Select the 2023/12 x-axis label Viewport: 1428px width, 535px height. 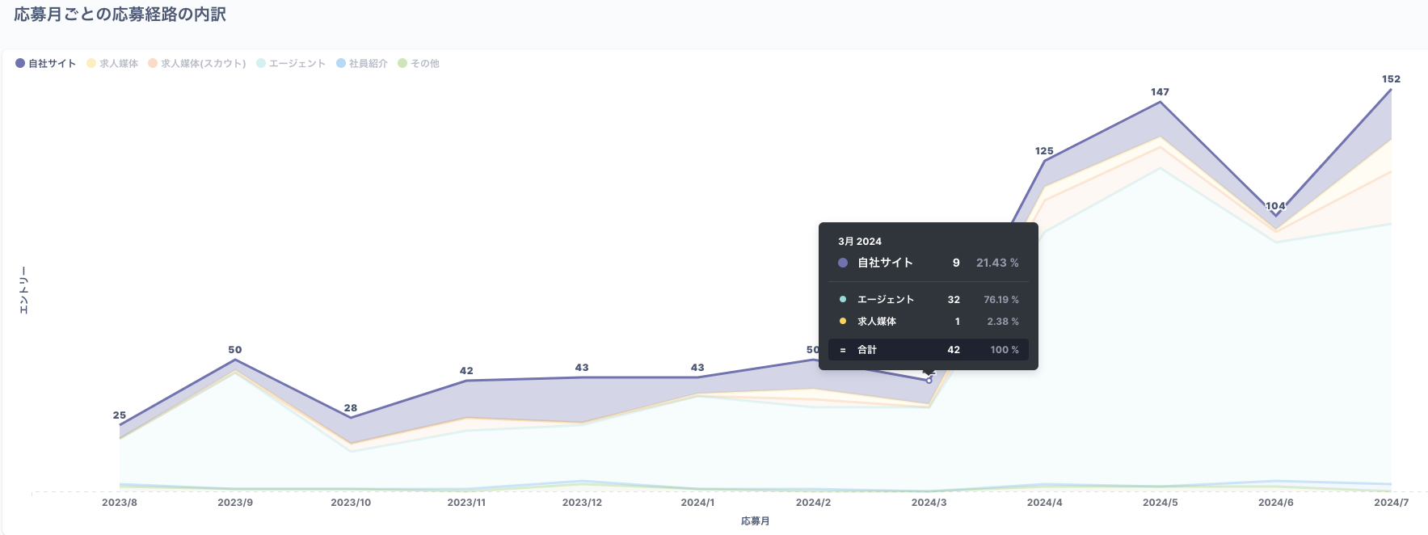(x=582, y=503)
